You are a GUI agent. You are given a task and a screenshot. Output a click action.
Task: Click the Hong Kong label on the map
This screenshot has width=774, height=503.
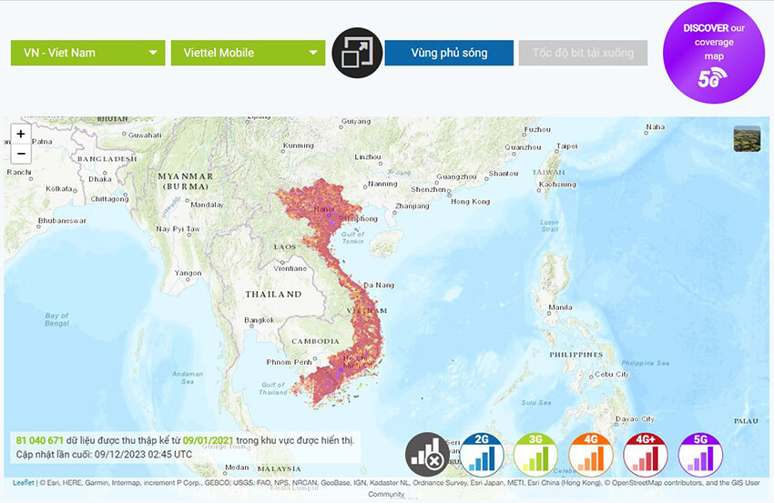469,201
